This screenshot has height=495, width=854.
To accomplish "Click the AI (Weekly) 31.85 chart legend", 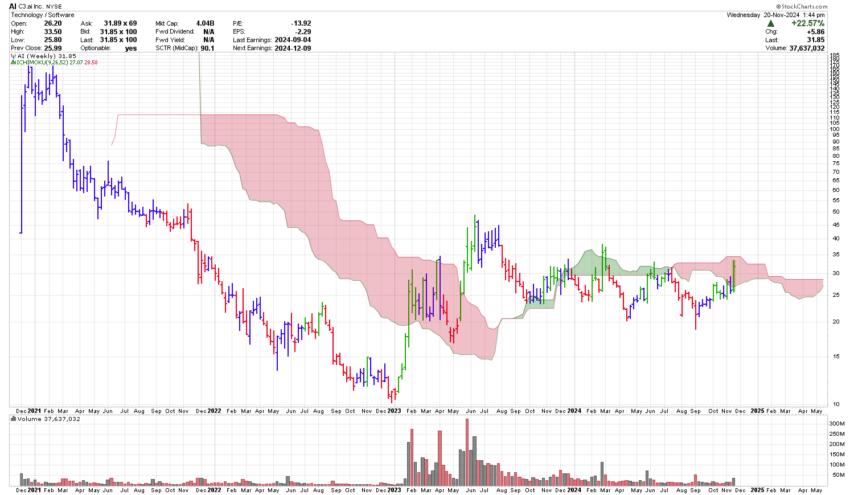I will point(47,56).
